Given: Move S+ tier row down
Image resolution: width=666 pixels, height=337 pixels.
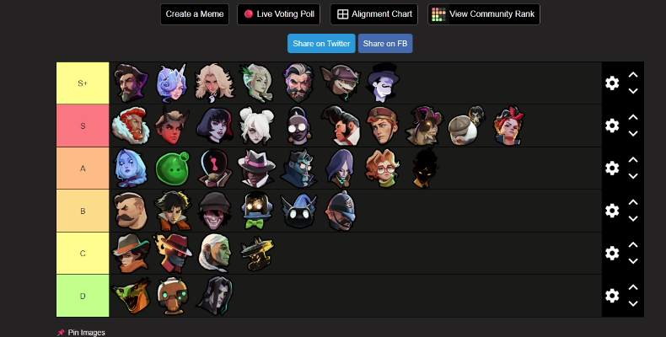Looking at the screenshot, I should (x=633, y=91).
